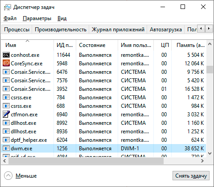Image resolution: width=214 pixels, height=187 pixels.
Task: Minimize the Task Manager window
Action: [163, 7]
